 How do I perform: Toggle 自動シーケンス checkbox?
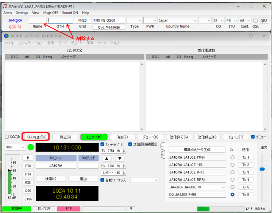click(x=102, y=180)
